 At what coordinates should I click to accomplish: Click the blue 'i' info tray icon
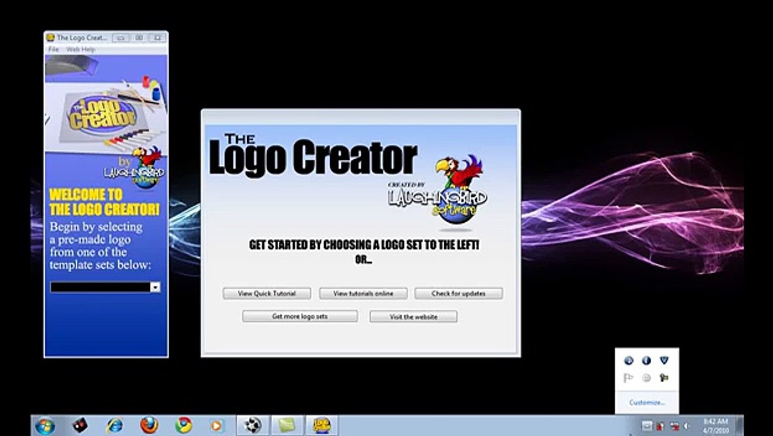click(x=646, y=360)
